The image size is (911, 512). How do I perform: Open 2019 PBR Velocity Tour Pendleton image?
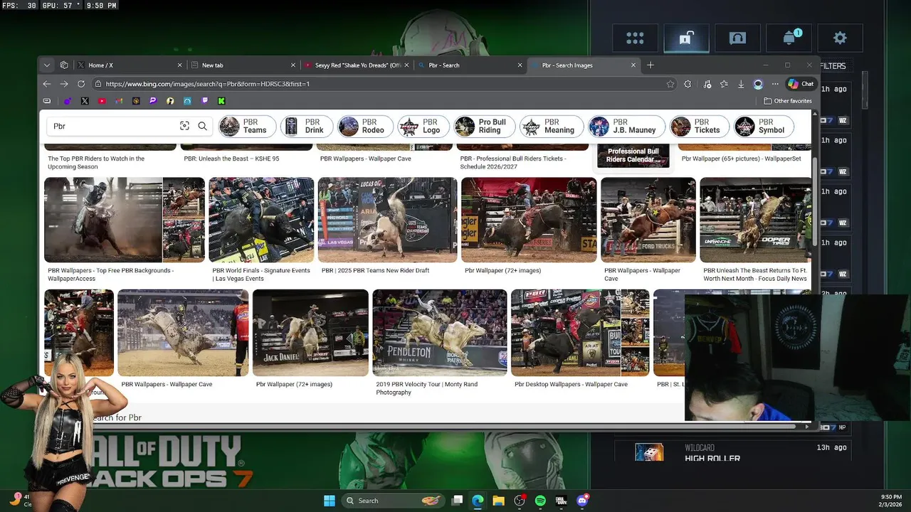click(x=440, y=333)
